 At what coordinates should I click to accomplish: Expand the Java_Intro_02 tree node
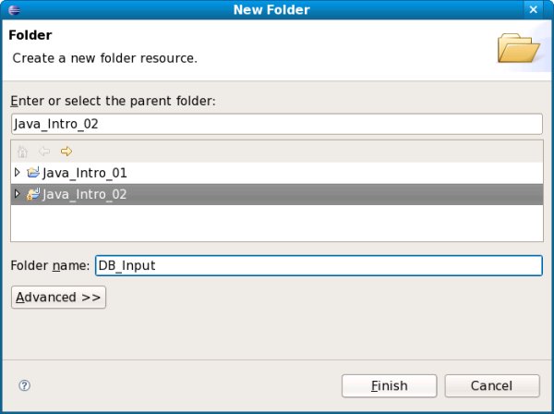[17, 194]
